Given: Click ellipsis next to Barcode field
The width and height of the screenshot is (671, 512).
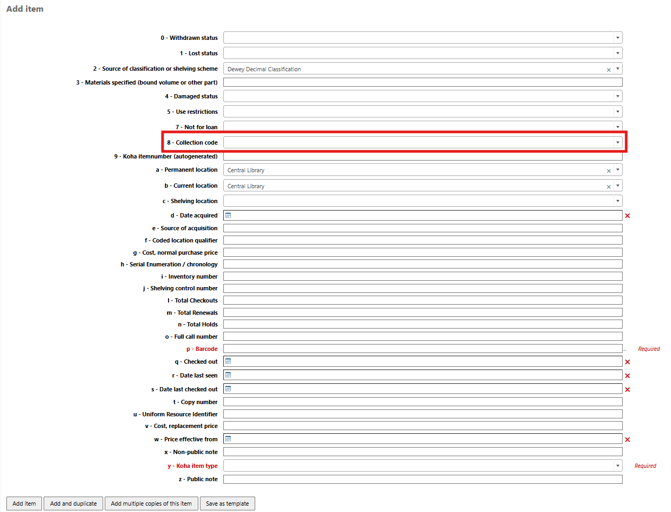Looking at the screenshot, I should click(x=625, y=349).
